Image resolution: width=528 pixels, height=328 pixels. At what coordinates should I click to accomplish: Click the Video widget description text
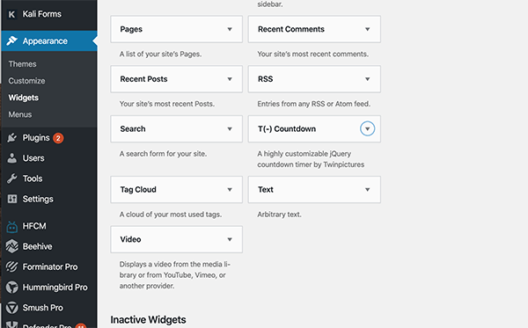pos(175,275)
